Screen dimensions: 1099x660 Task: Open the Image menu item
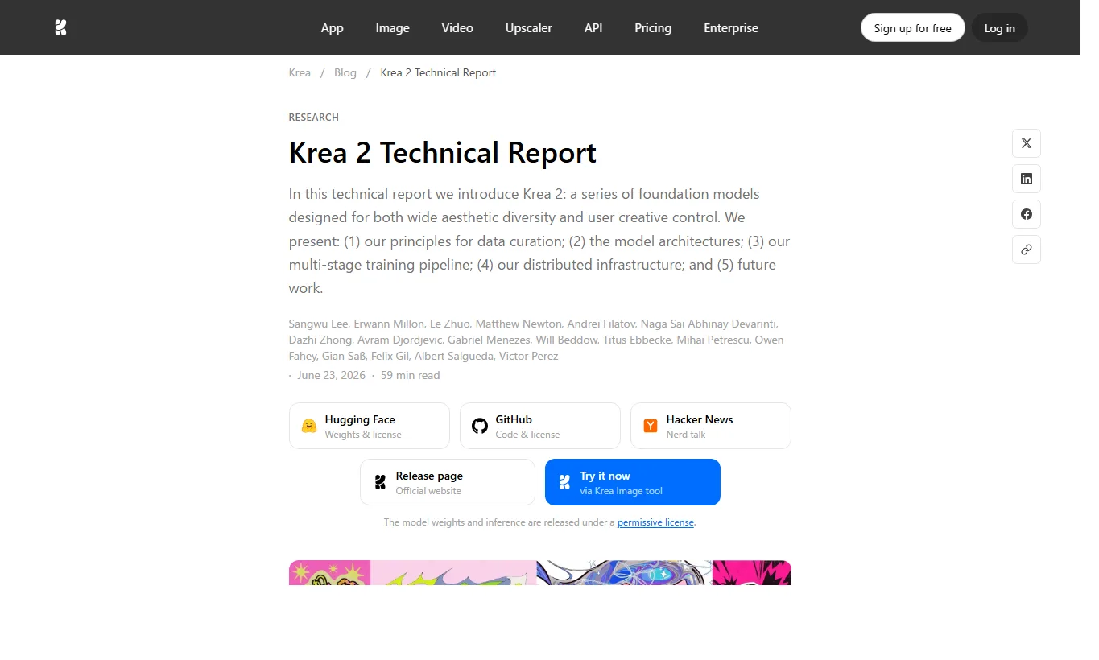pyautogui.click(x=393, y=28)
